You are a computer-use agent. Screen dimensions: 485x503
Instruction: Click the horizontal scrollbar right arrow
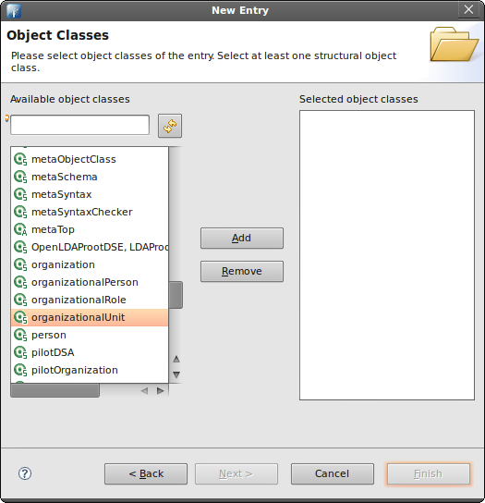coord(160,391)
